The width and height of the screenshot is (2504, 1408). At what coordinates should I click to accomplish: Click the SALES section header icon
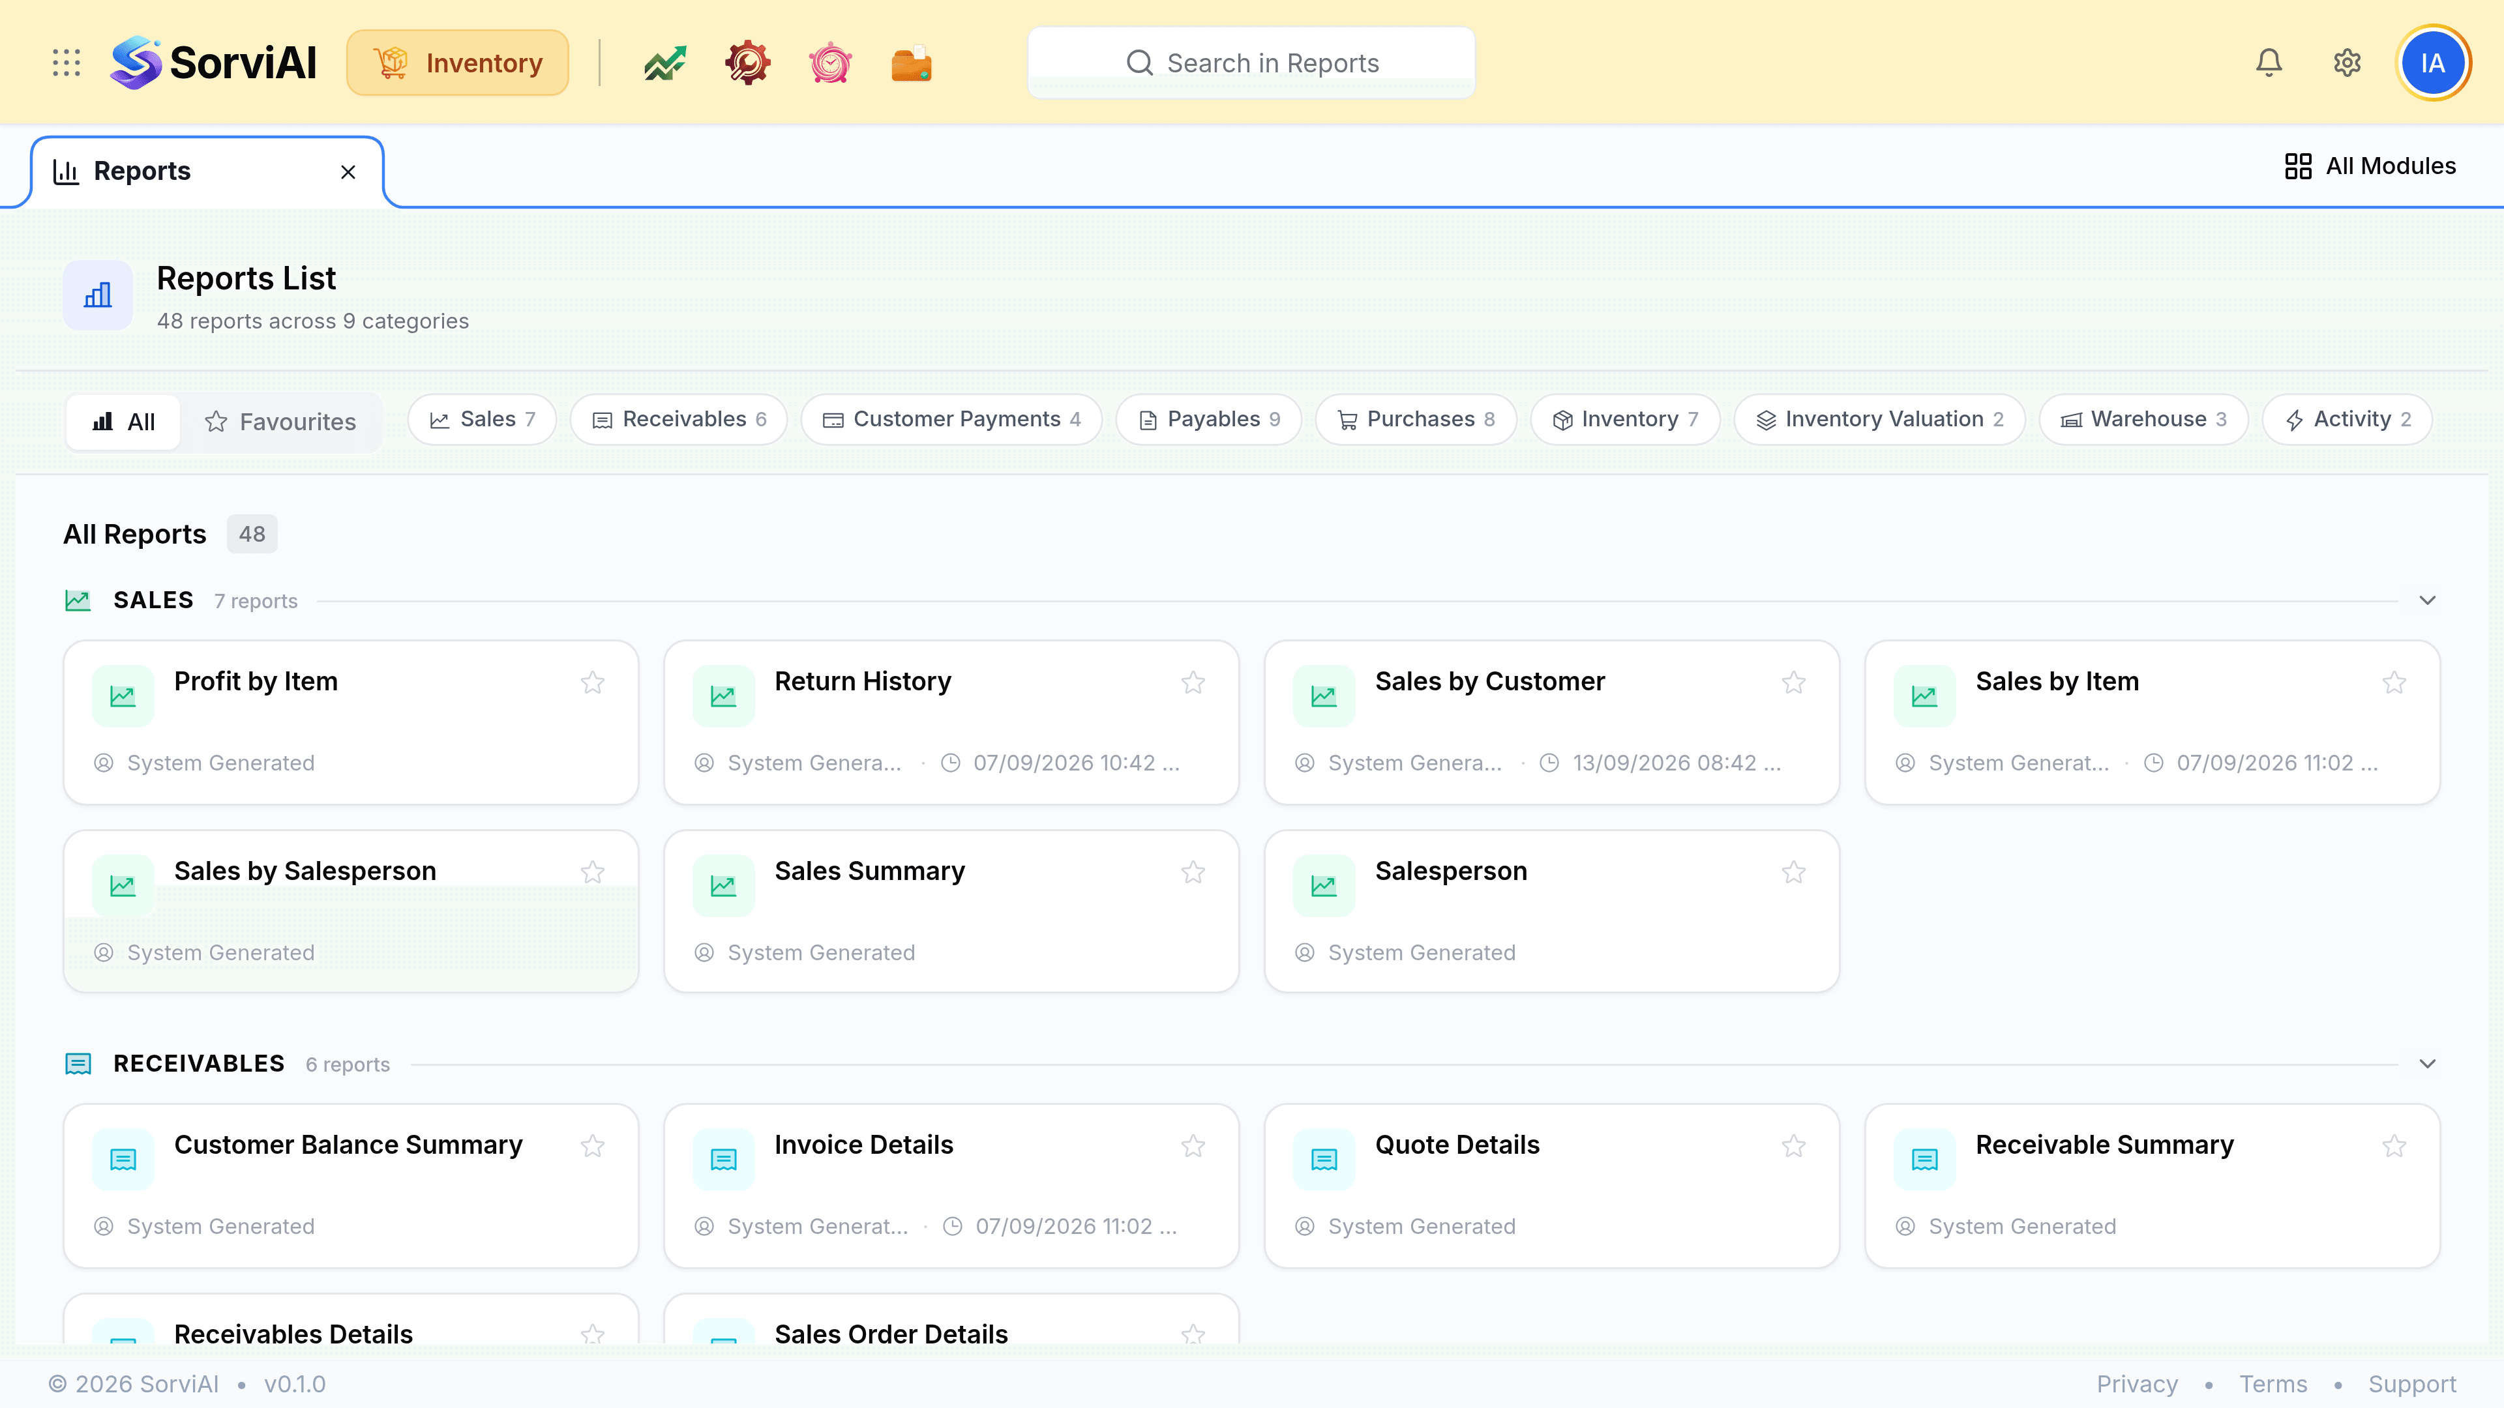78,600
